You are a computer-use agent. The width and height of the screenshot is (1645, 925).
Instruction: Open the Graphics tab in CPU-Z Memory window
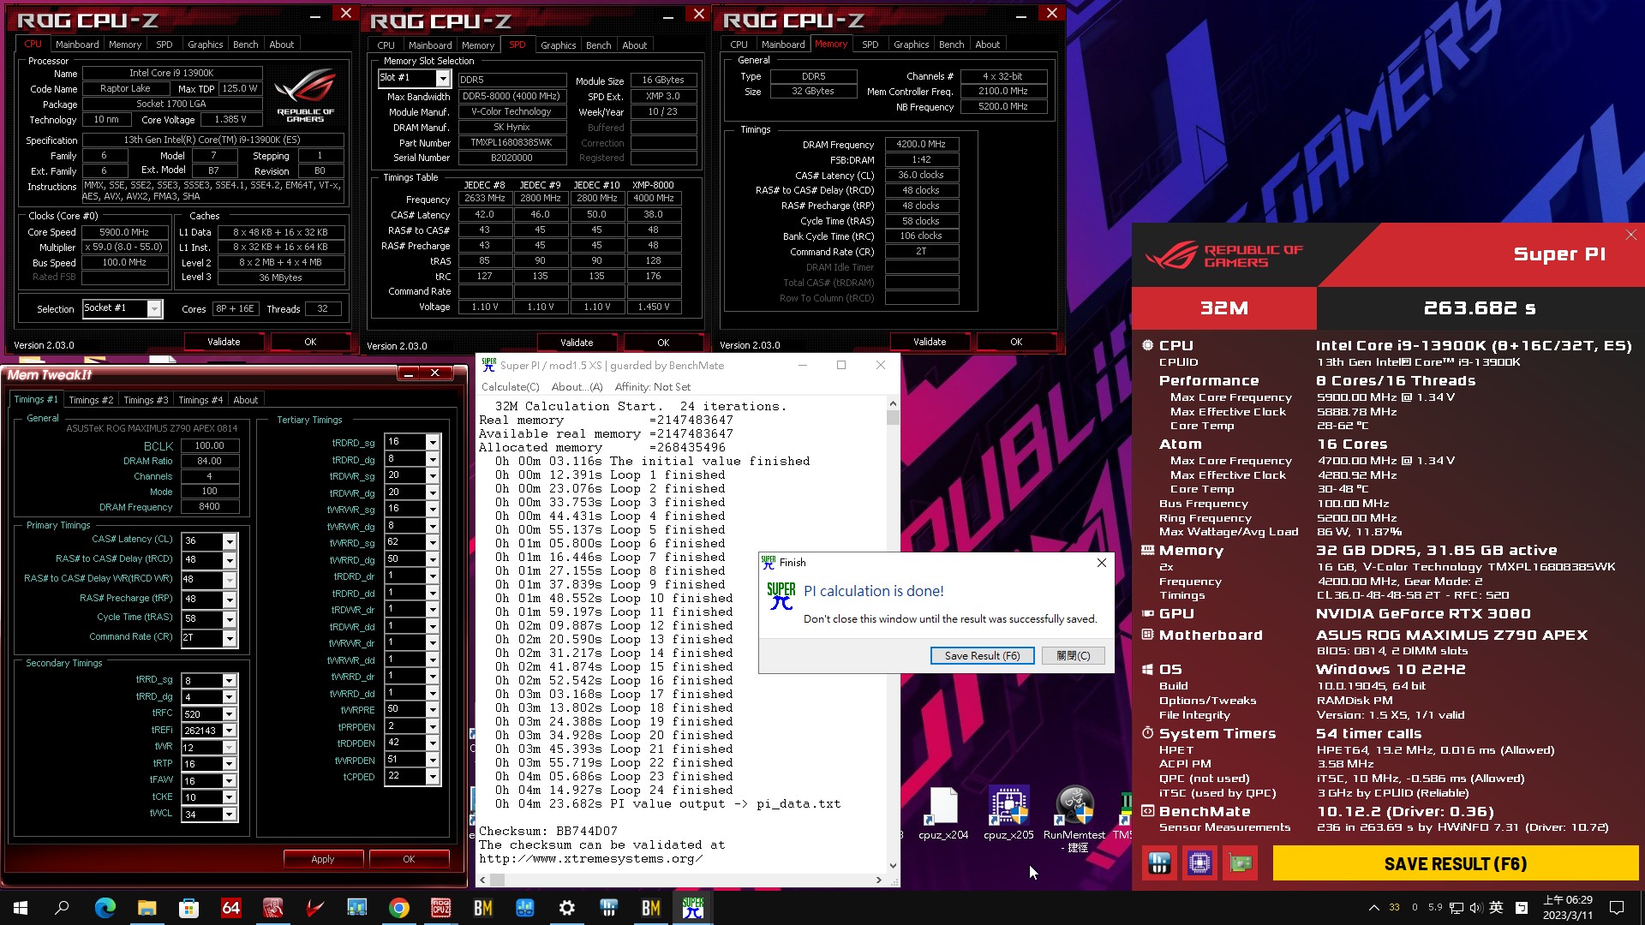[911, 45]
